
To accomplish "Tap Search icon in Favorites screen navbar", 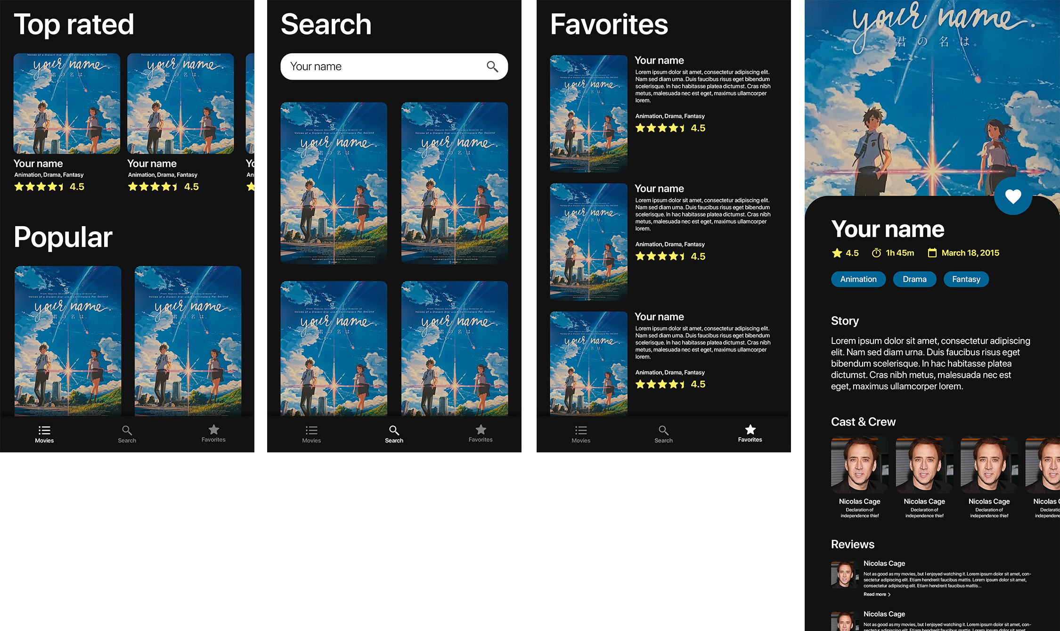I will coord(663,430).
